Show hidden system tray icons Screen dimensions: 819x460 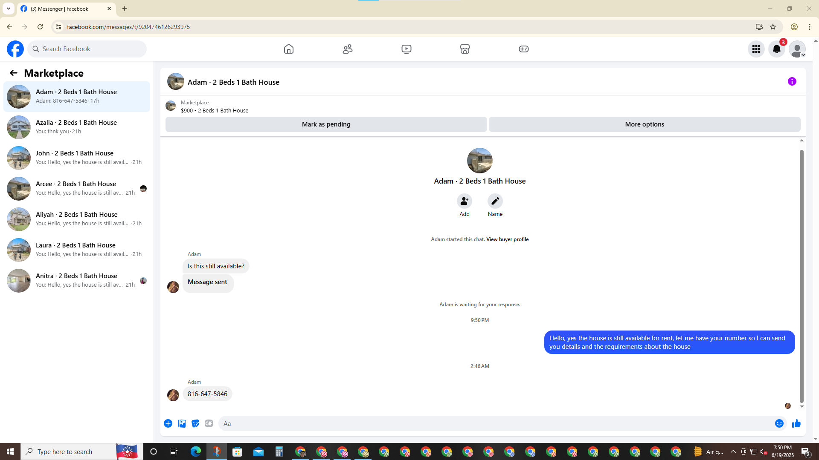click(733, 451)
